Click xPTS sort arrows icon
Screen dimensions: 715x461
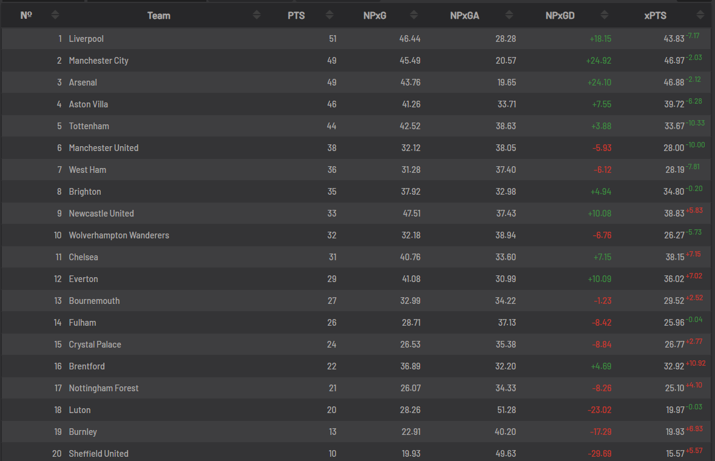click(700, 15)
